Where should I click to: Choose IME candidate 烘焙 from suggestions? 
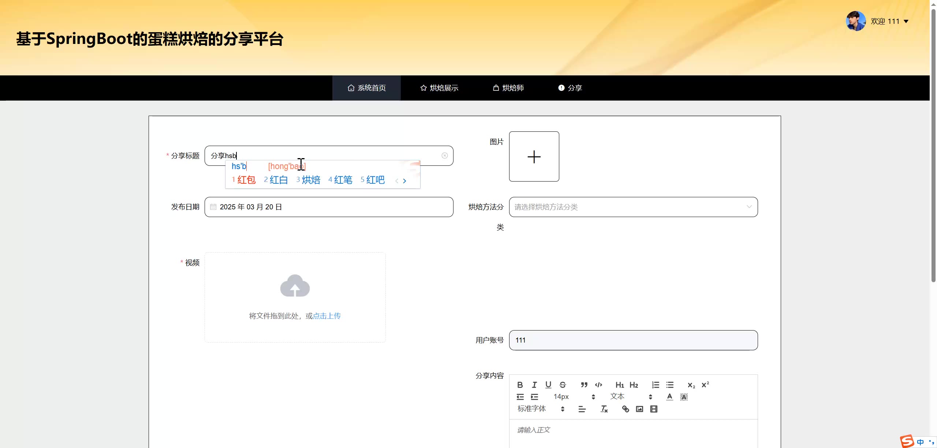click(x=310, y=180)
